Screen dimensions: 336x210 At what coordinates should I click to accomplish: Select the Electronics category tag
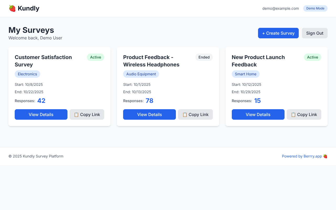pyautogui.click(x=27, y=74)
